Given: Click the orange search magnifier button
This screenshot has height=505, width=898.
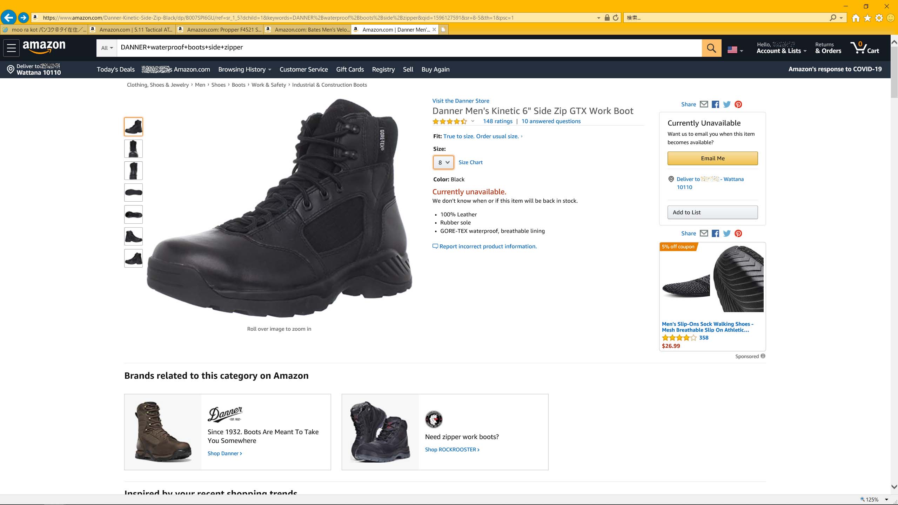Looking at the screenshot, I should (x=711, y=48).
